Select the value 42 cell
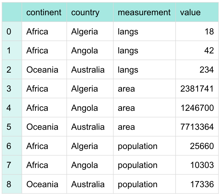The image size is (221, 196). 210,51
